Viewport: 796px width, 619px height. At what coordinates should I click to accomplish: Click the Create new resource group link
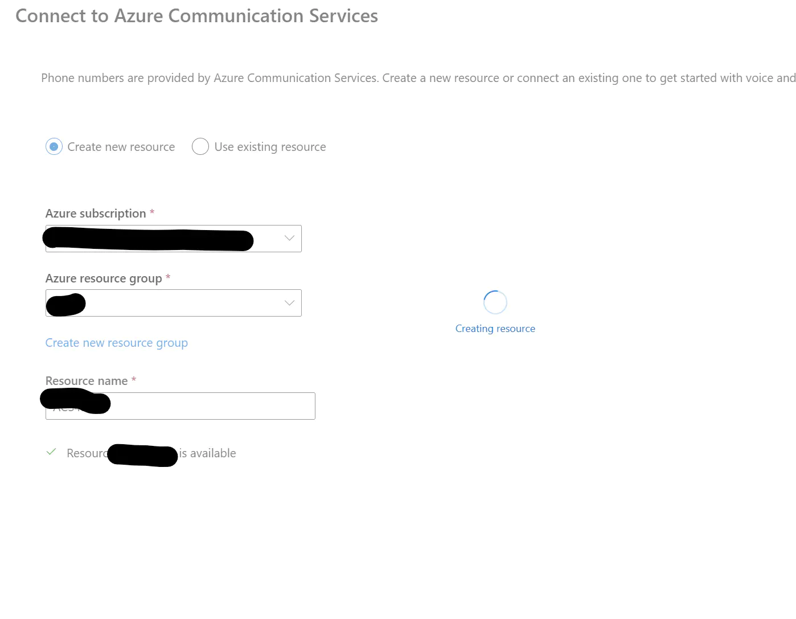117,343
